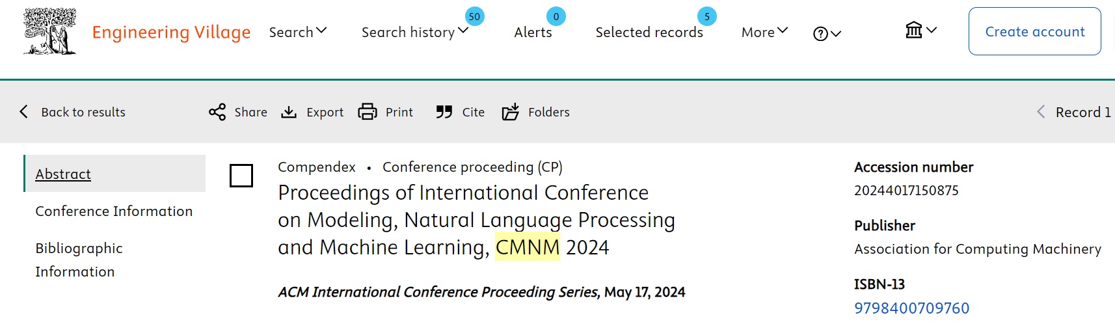Click the Print printer icon
This screenshot has height=324, width=1115.
[x=368, y=112]
